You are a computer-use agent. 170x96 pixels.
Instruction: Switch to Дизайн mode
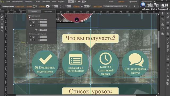click(121, 2)
